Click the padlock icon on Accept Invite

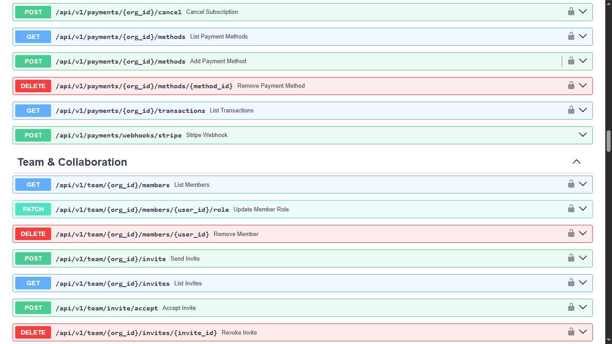coord(571,307)
